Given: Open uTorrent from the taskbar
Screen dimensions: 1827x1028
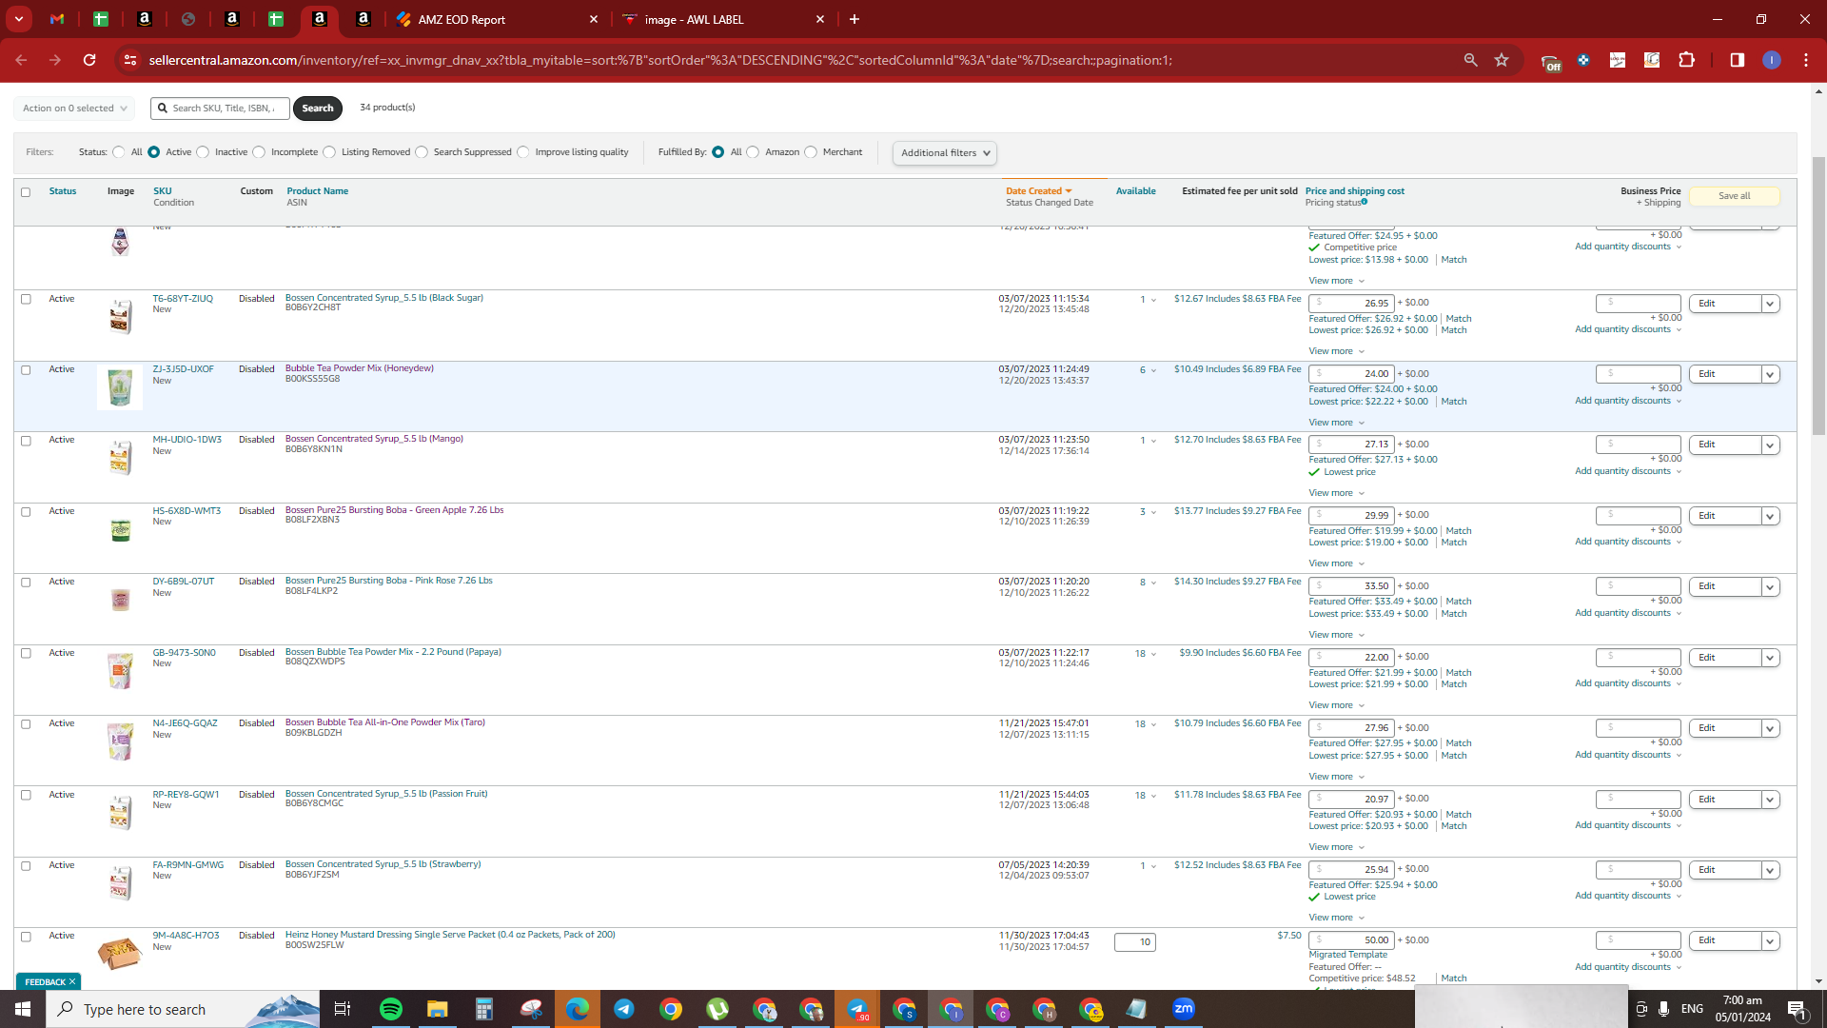Looking at the screenshot, I should point(717,1009).
